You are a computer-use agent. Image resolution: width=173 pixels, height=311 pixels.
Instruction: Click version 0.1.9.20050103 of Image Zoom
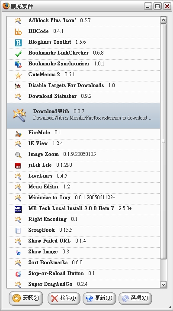(x=80, y=154)
